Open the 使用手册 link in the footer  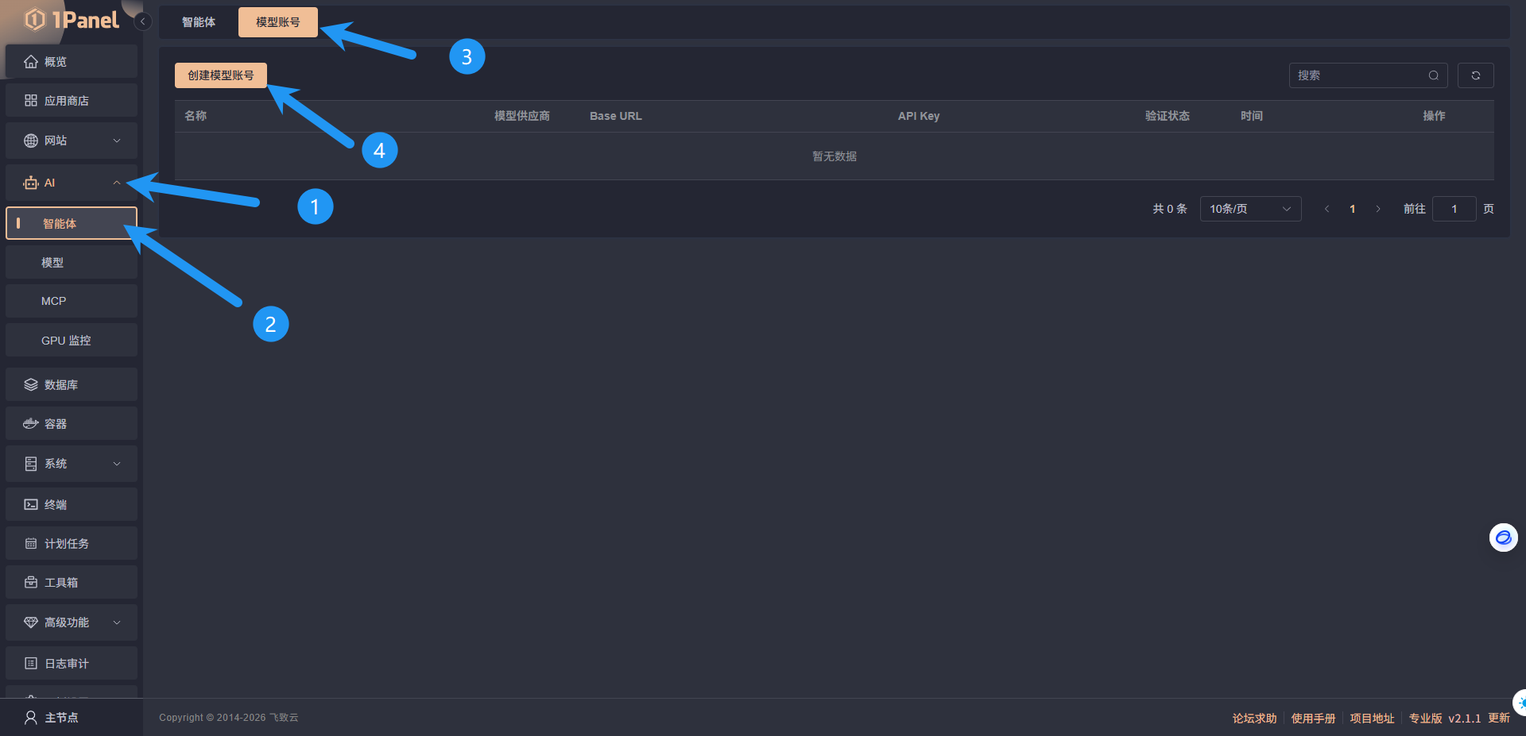[1313, 719]
